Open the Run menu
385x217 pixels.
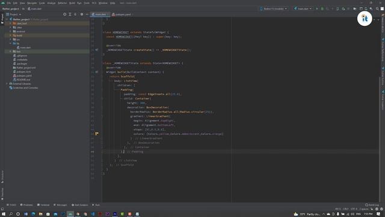coord(79,3)
